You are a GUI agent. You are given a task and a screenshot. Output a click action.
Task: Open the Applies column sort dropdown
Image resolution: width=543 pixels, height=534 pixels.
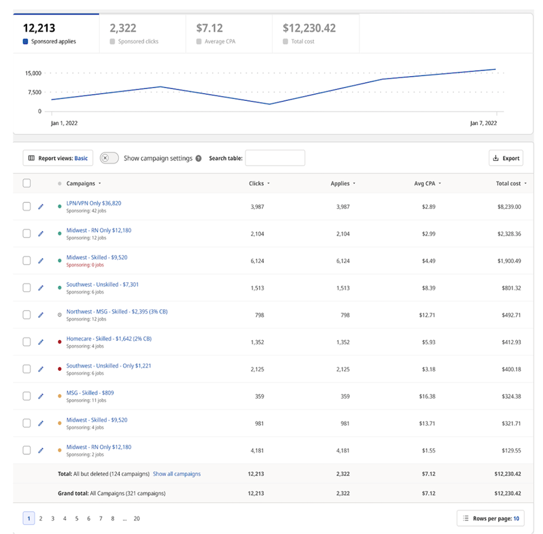click(354, 184)
